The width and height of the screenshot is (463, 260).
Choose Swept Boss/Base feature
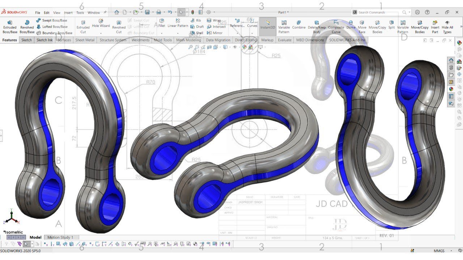(52, 21)
